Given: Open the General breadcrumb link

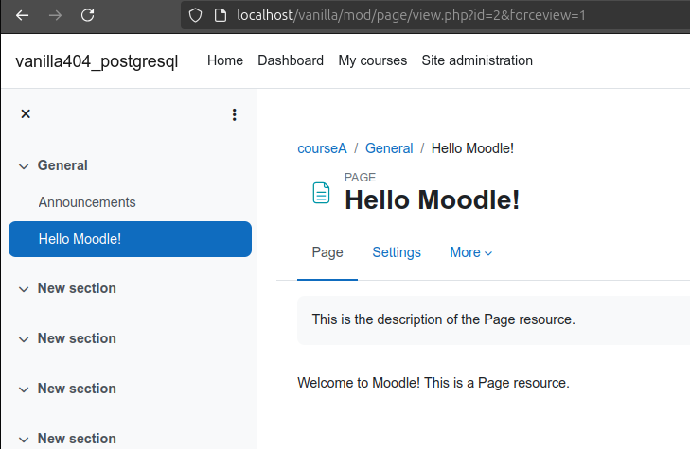Looking at the screenshot, I should (x=389, y=148).
